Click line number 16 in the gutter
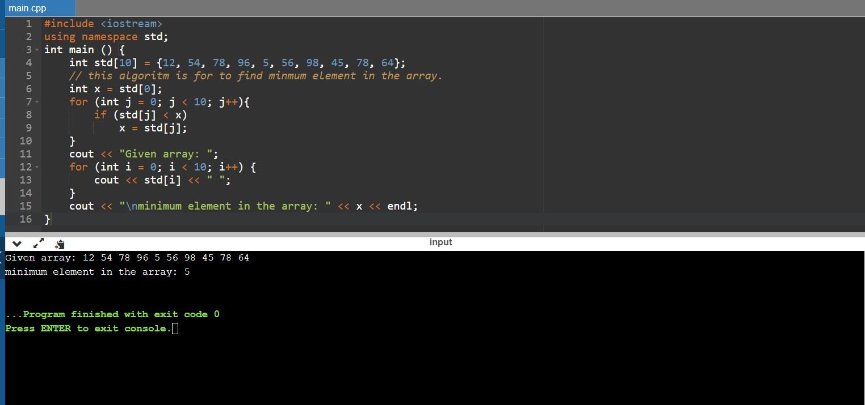Image resolution: width=865 pixels, height=405 pixels. 26,219
